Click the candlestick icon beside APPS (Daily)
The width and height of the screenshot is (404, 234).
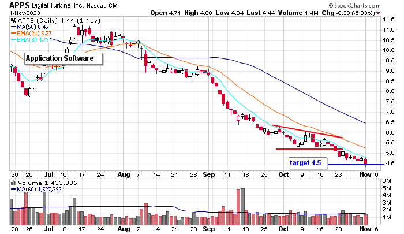pyautogui.click(x=14, y=20)
